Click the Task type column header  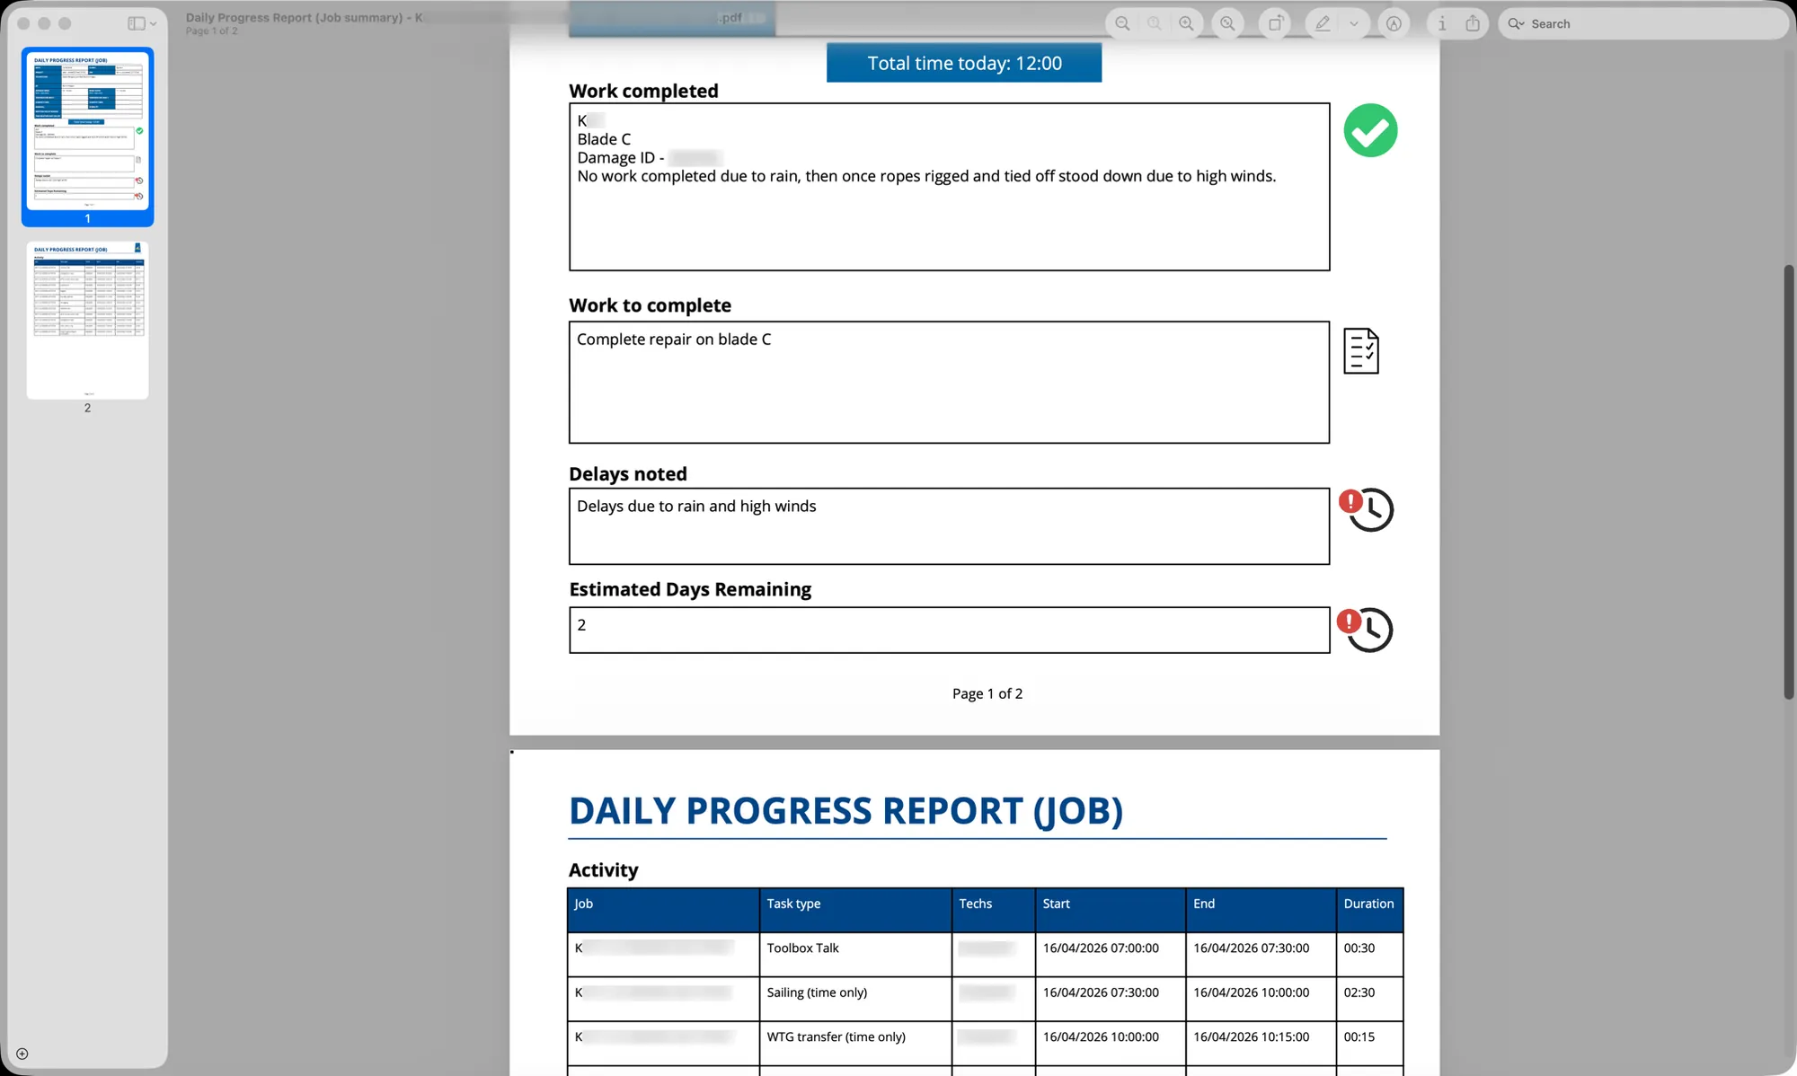(855, 910)
